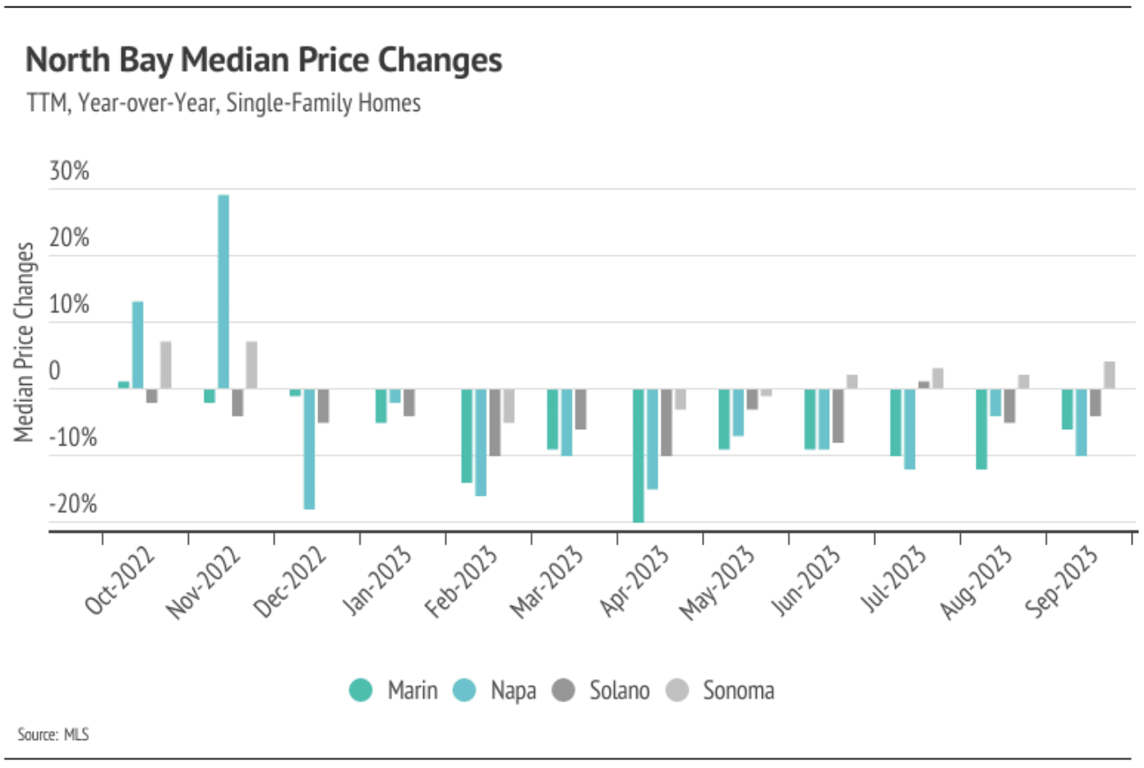This screenshot has height=768, width=1144.
Task: Click the Marin bar for Aug-2023
Action: pyautogui.click(x=981, y=428)
